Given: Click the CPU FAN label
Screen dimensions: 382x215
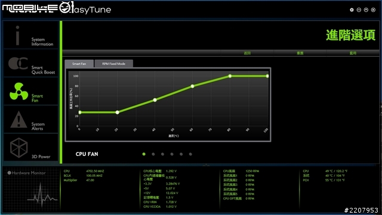Looking at the screenshot, I should (87, 154).
